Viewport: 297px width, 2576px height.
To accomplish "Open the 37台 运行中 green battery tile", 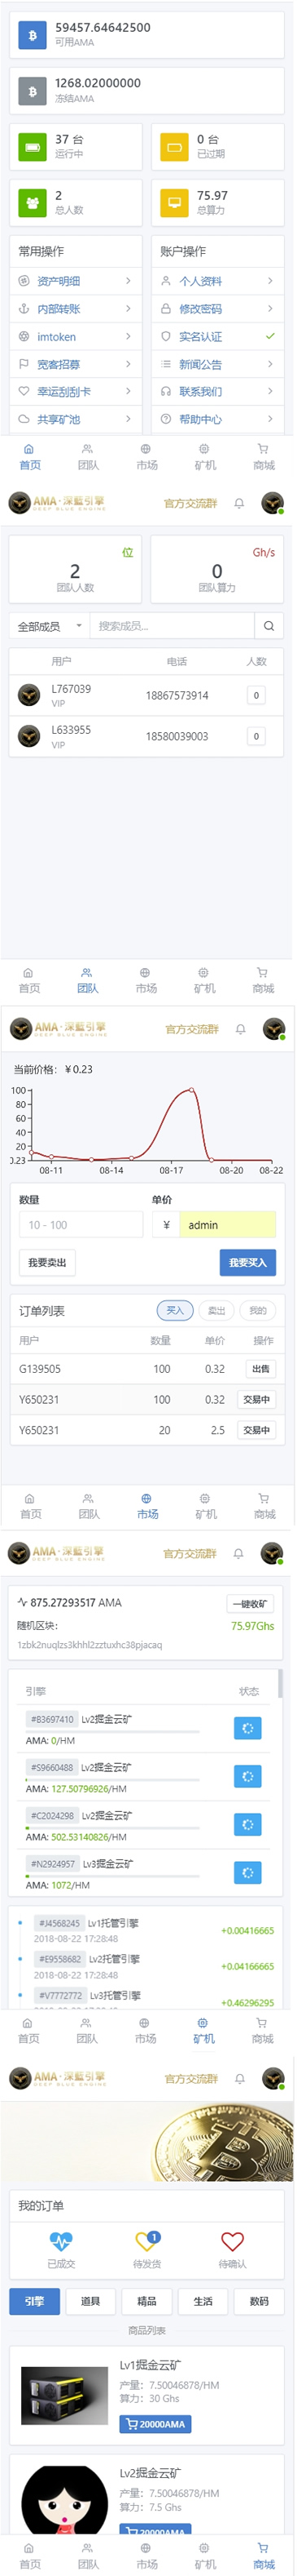I will click(76, 147).
